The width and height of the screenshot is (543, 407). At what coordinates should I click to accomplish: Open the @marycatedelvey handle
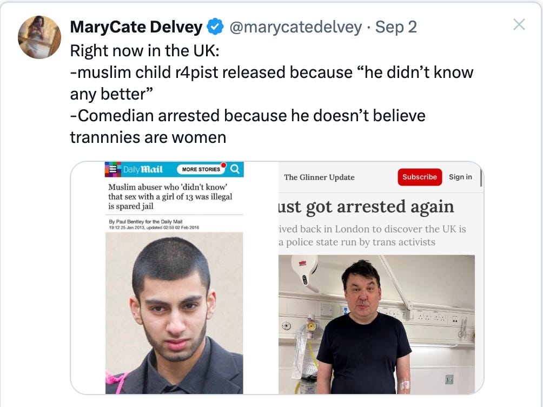296,27
